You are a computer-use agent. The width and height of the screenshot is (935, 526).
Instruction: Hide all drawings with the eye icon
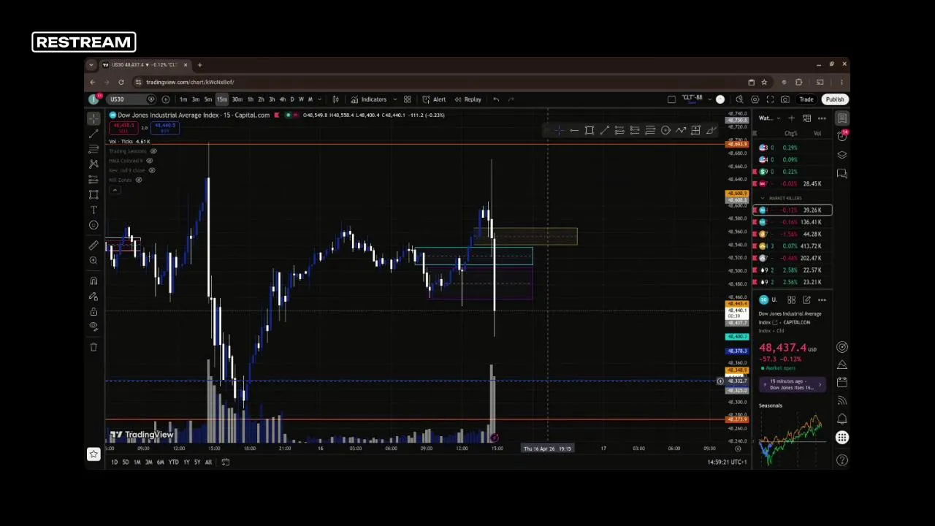click(x=93, y=327)
